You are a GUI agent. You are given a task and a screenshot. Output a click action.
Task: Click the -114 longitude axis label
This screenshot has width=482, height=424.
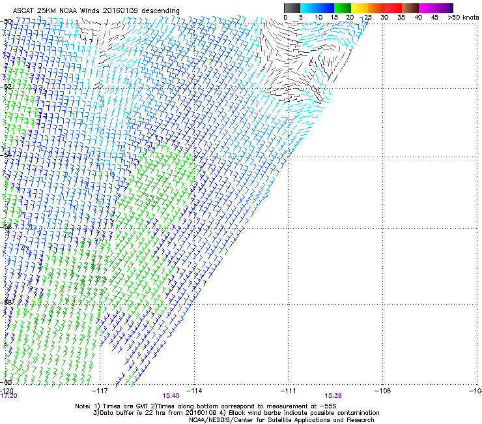[x=194, y=391]
